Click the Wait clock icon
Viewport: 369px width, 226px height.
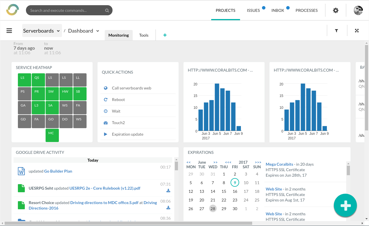106,111
